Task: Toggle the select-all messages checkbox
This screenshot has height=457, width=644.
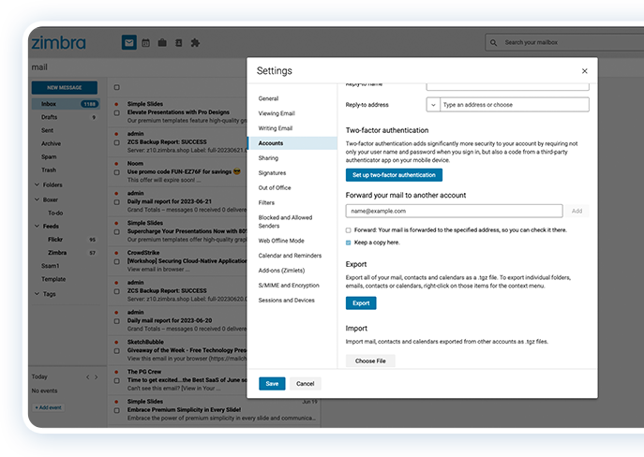Action: 116,87
